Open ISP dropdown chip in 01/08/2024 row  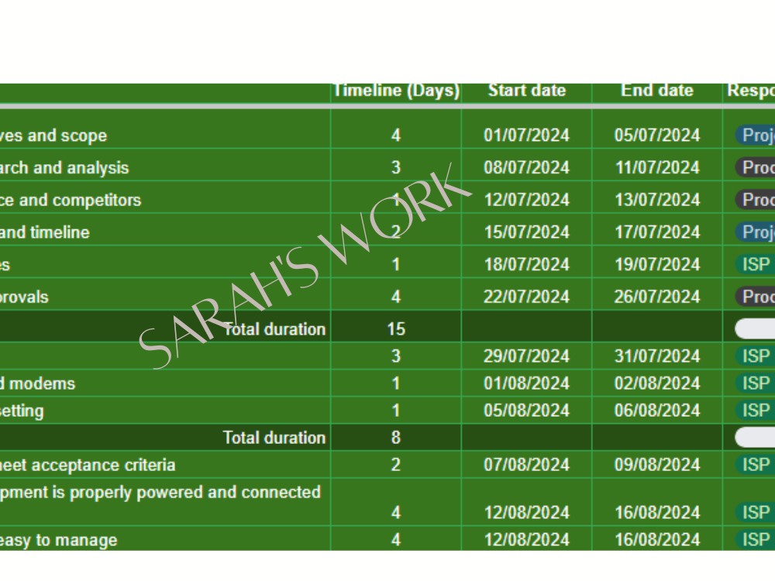755,383
